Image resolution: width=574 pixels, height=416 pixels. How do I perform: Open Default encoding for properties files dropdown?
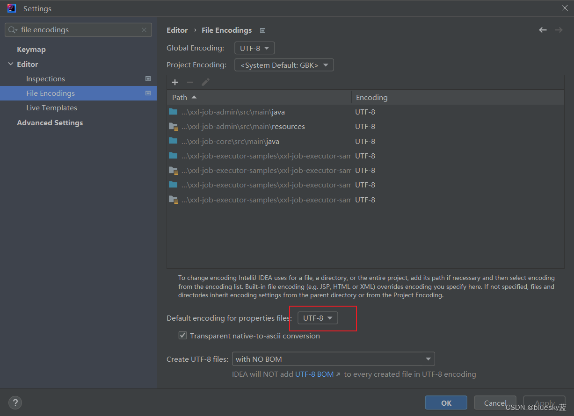(x=318, y=318)
